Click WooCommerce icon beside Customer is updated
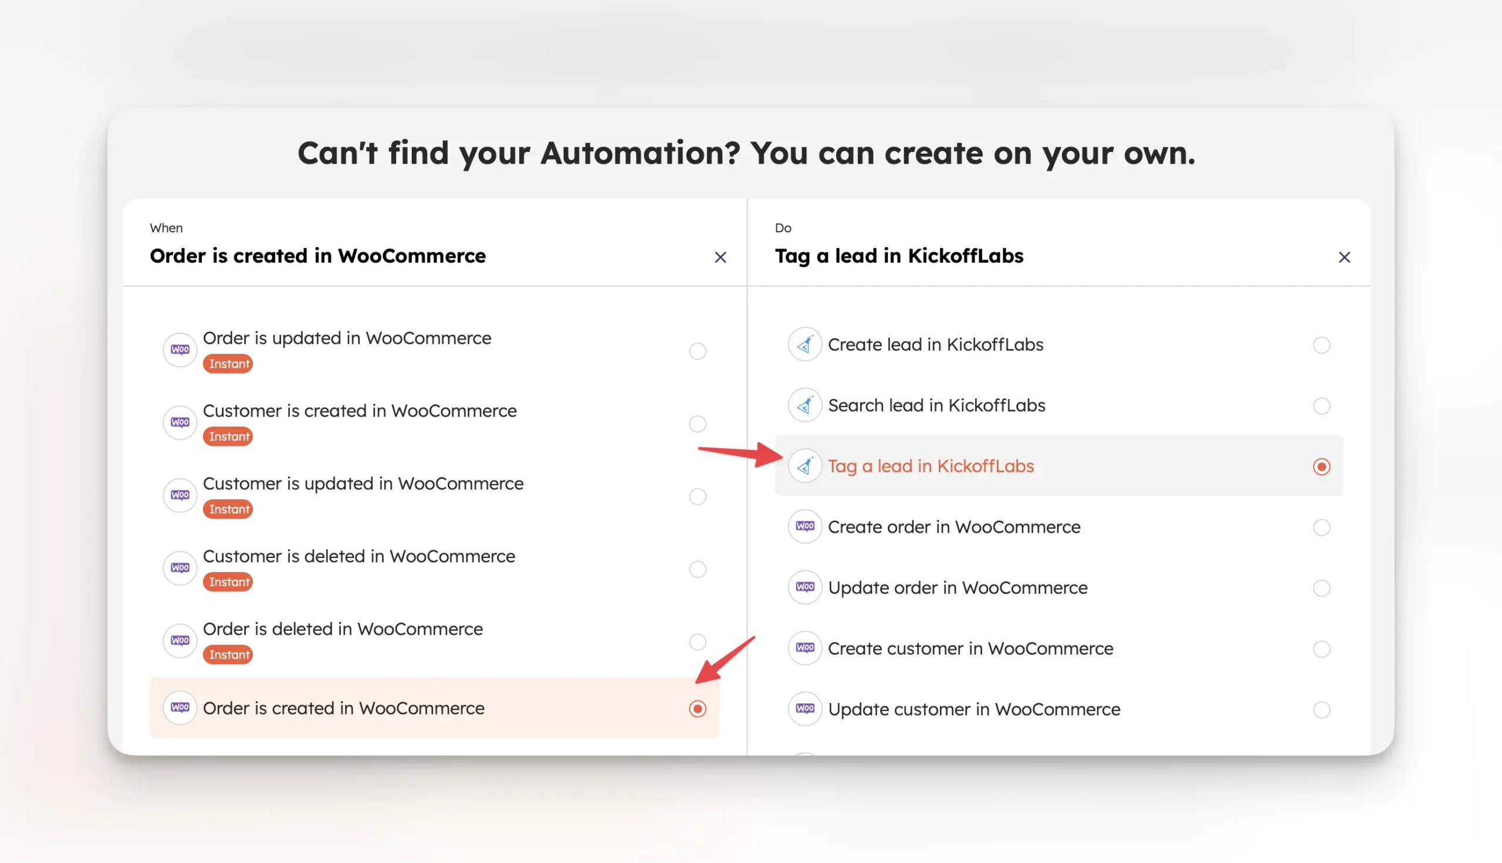This screenshot has width=1502, height=863. tap(180, 496)
